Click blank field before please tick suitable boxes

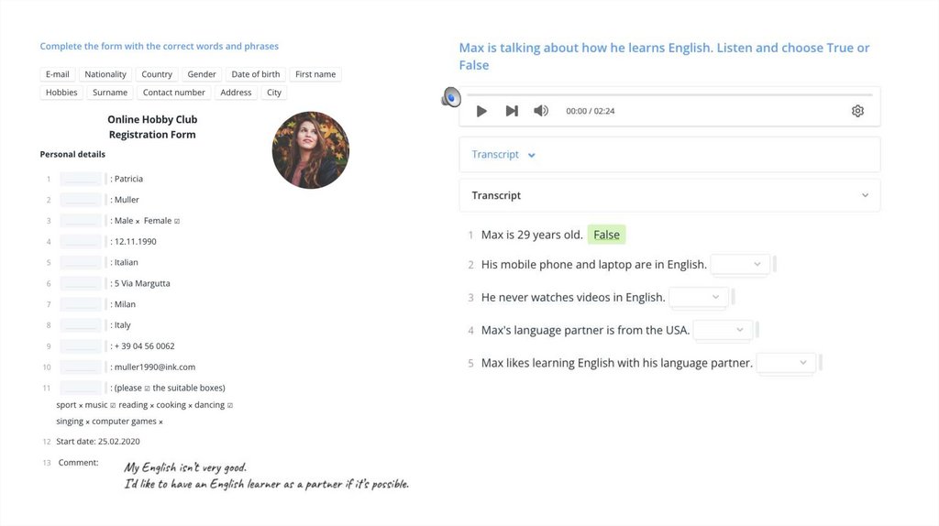tap(82, 388)
